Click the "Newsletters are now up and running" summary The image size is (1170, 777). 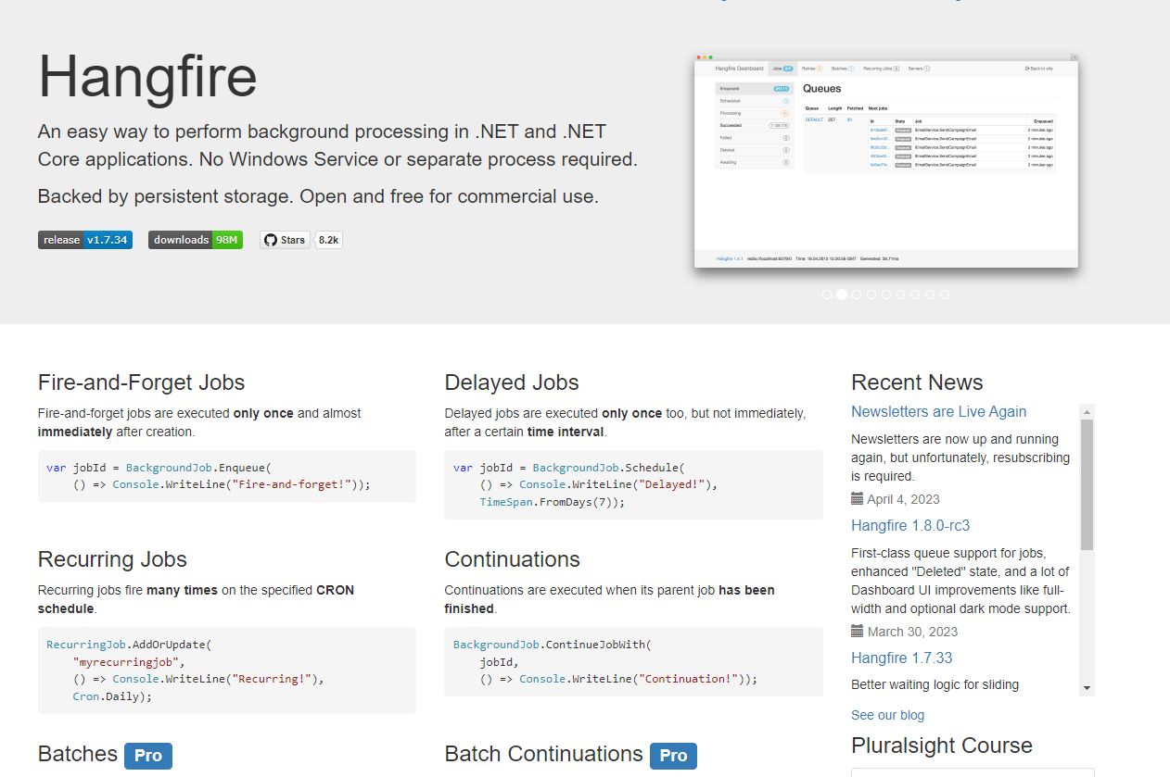[960, 457]
